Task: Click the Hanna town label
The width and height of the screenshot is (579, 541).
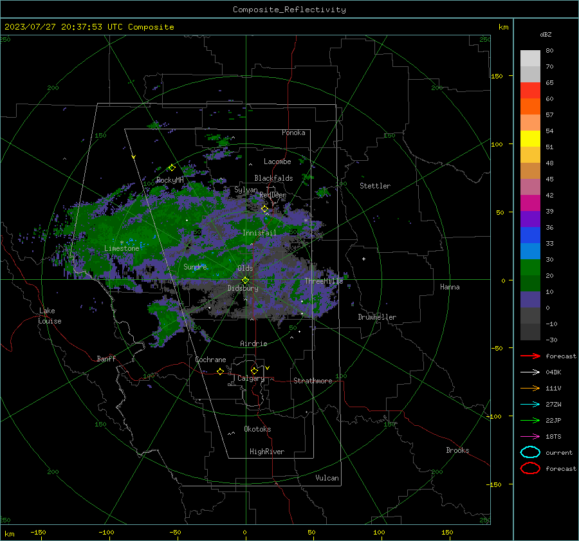Action: pyautogui.click(x=450, y=287)
